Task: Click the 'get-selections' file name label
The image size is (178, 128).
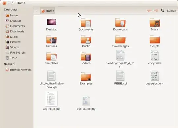Action: 155,84
